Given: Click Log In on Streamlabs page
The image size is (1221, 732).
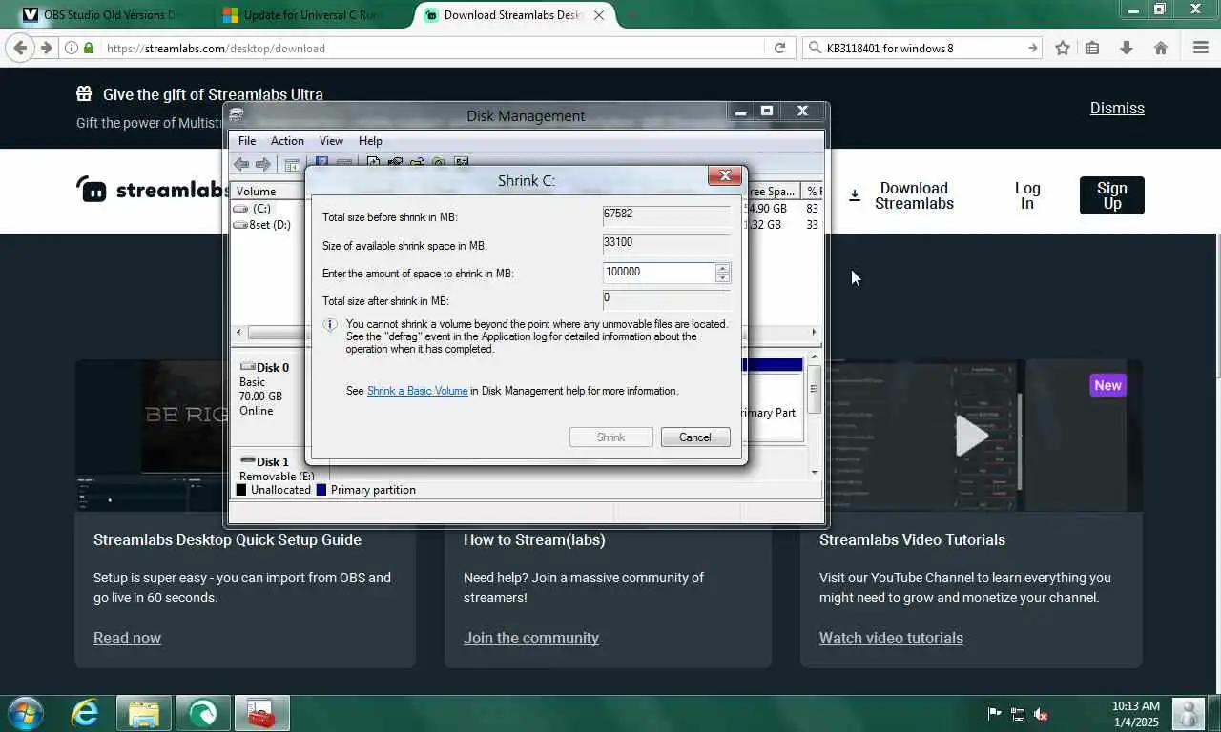Looking at the screenshot, I should tap(1027, 195).
